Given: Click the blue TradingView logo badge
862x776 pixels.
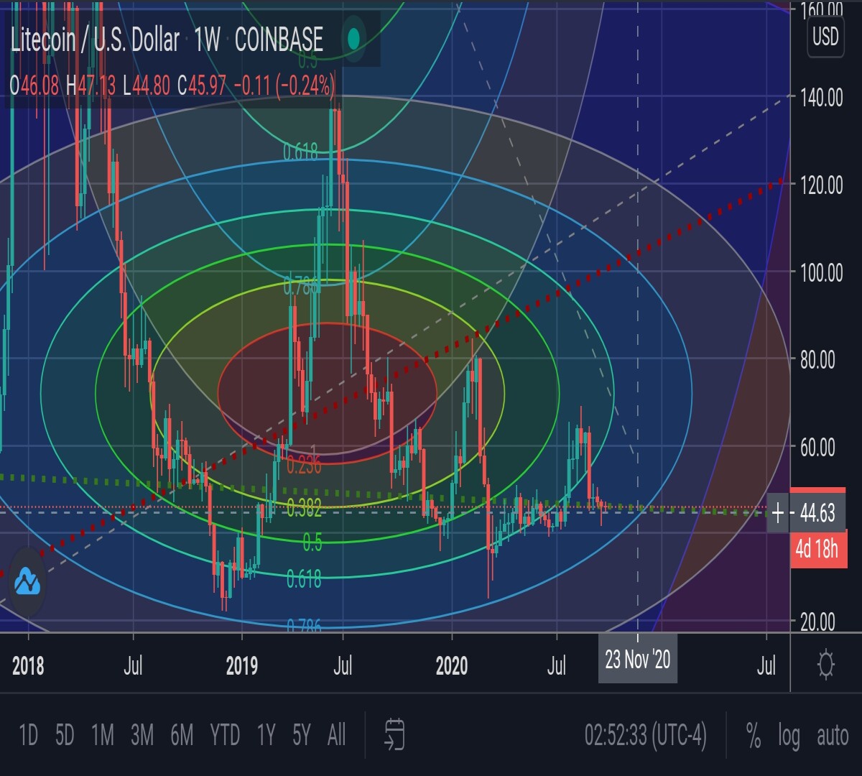Looking at the screenshot, I should click(27, 582).
